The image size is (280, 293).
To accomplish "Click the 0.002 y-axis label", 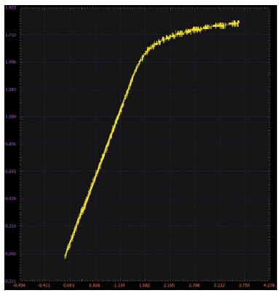I will tap(10, 254).
